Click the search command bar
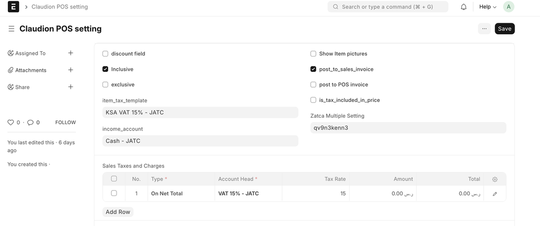The image size is (540, 226). [x=388, y=7]
